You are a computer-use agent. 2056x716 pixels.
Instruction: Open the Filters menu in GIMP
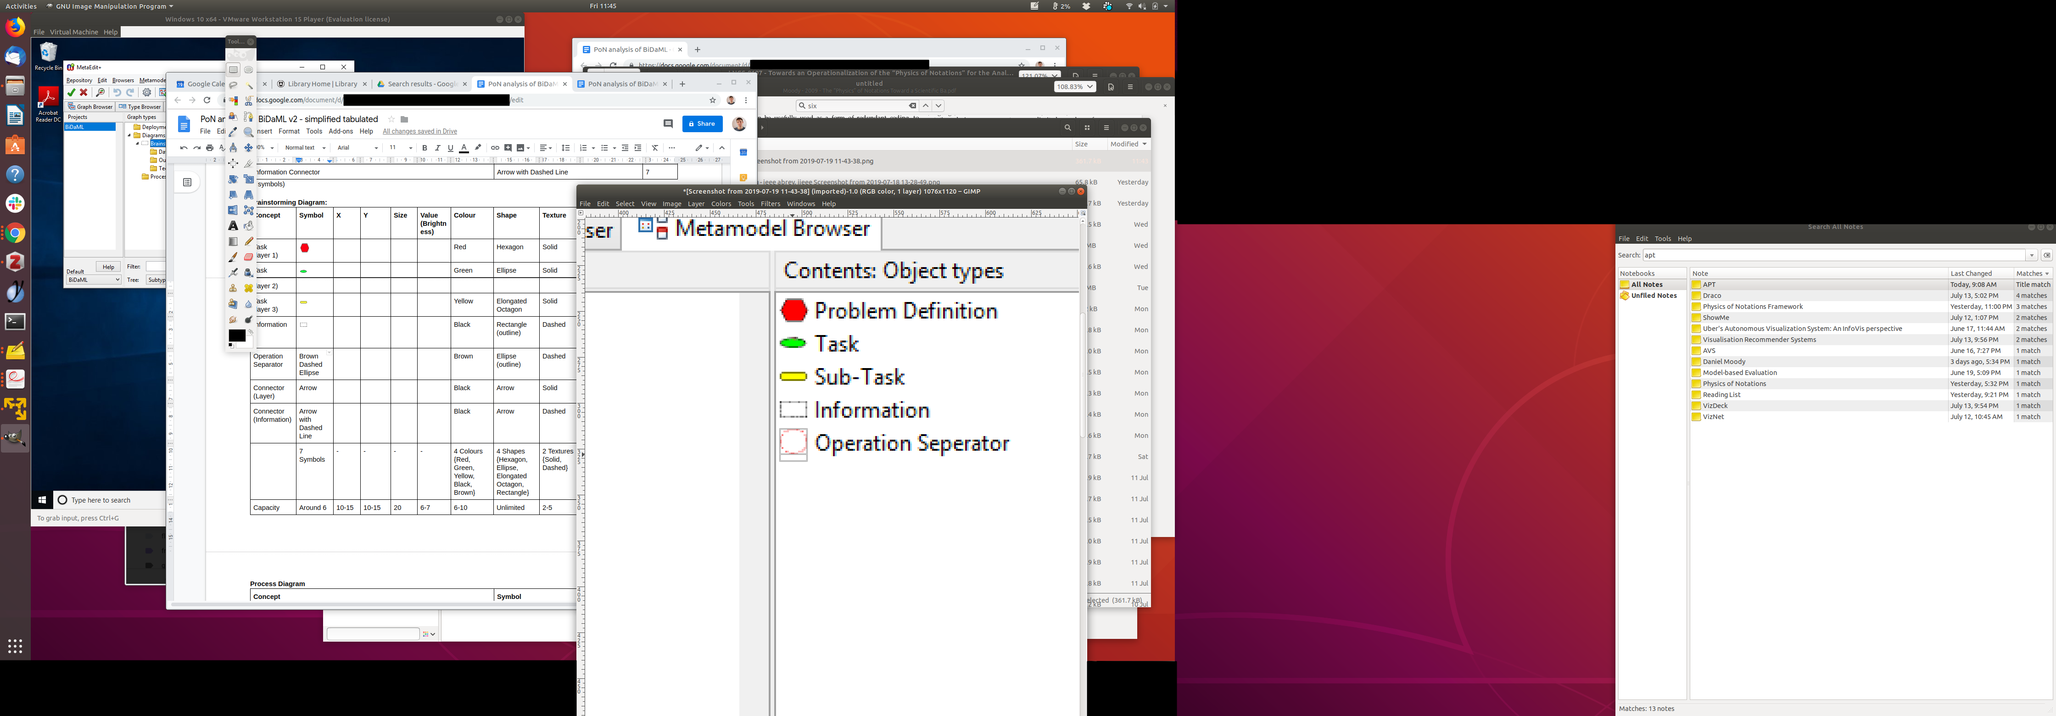coord(770,203)
